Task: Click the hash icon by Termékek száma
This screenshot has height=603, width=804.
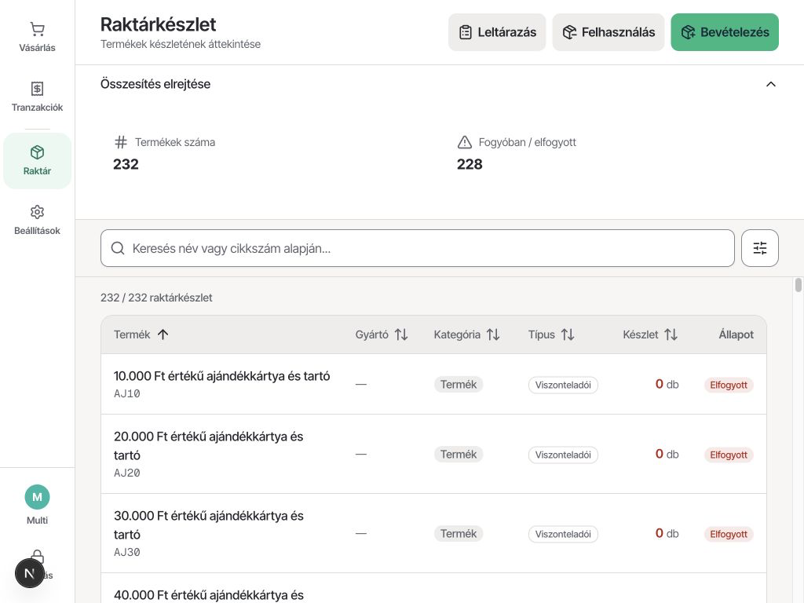Action: [120, 142]
